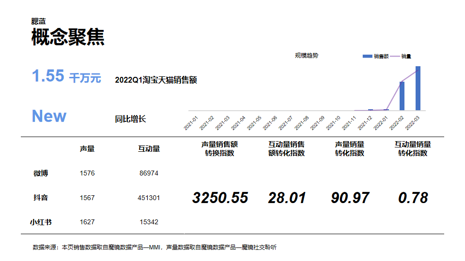The height and width of the screenshot is (261, 465).
Task: Select the 小红书 声量 value 1627
Action: tap(87, 222)
